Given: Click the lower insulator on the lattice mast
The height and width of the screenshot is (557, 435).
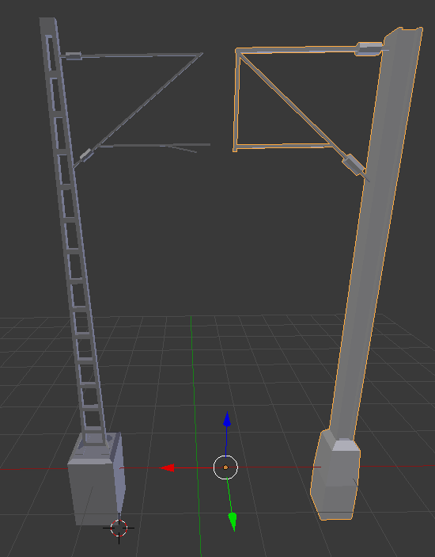Looking at the screenshot, I should [86, 155].
